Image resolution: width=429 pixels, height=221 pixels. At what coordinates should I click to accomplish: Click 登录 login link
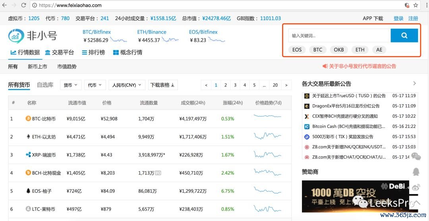(x=398, y=19)
